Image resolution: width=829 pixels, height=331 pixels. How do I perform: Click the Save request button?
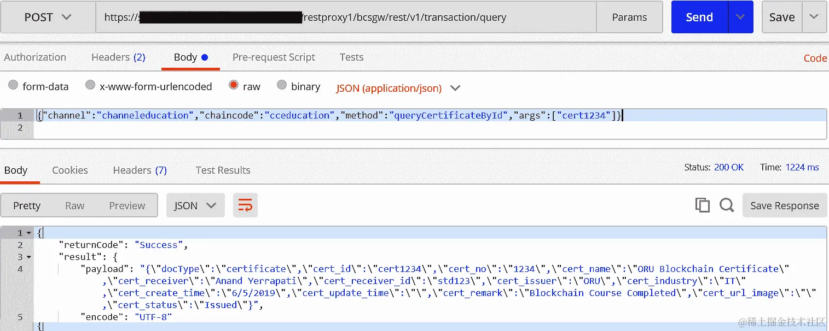pos(782,17)
